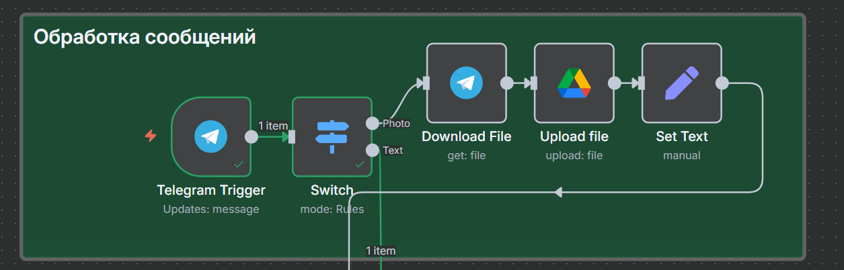Click the Telegram Trigger output connector dot

tap(251, 137)
